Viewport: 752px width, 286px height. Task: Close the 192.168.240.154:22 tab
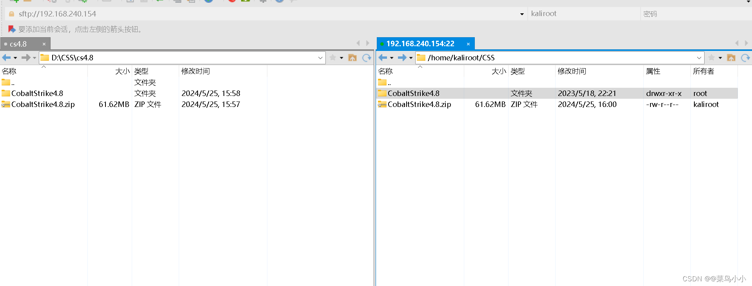[468, 44]
